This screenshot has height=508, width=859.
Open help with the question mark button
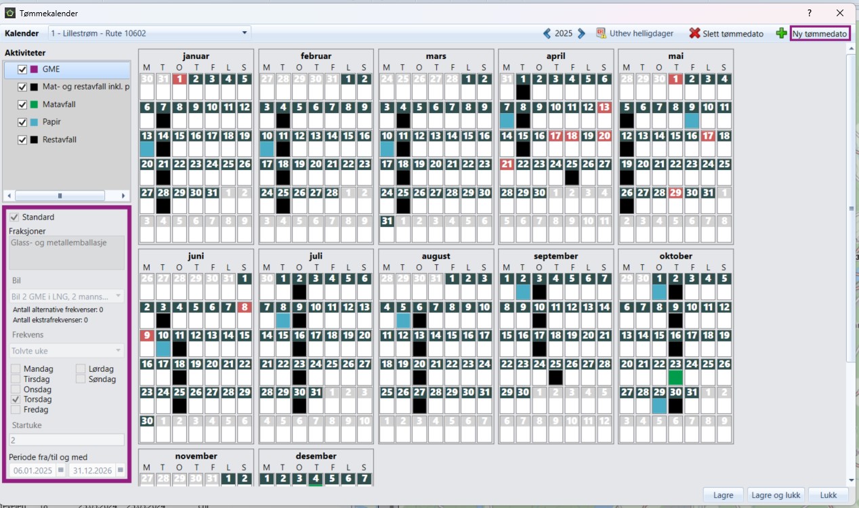[x=809, y=13]
